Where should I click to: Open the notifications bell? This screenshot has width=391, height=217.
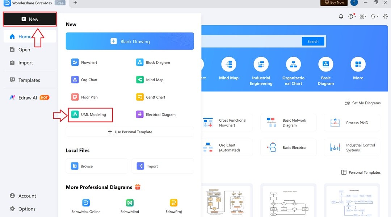tap(341, 16)
